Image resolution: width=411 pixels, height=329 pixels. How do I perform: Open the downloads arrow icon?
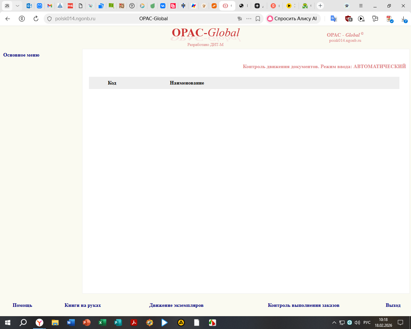404,19
